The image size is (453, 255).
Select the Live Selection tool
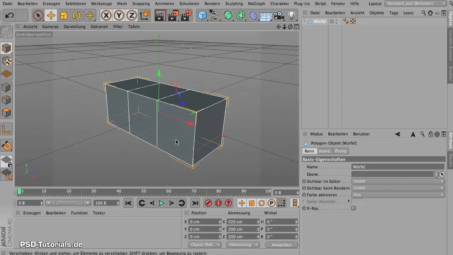(x=38, y=16)
